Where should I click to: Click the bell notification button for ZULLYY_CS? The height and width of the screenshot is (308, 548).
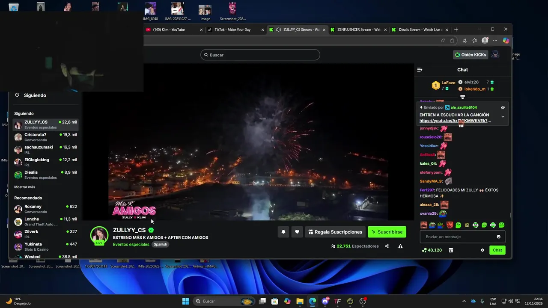[x=283, y=232]
